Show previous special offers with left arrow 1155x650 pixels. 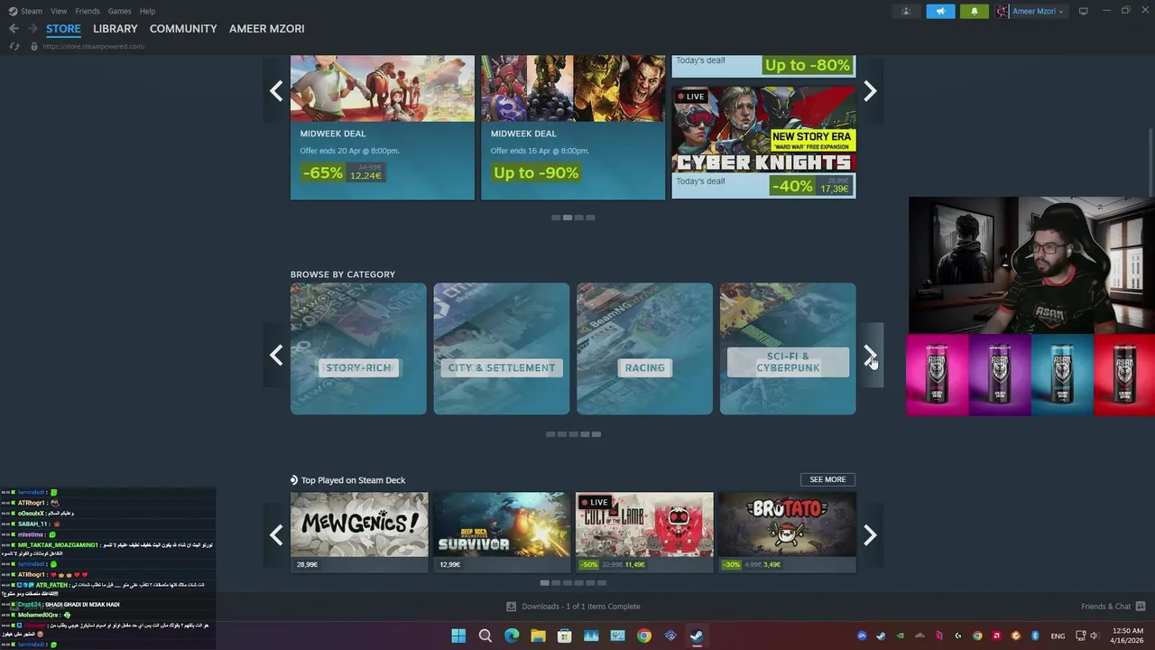tap(276, 90)
